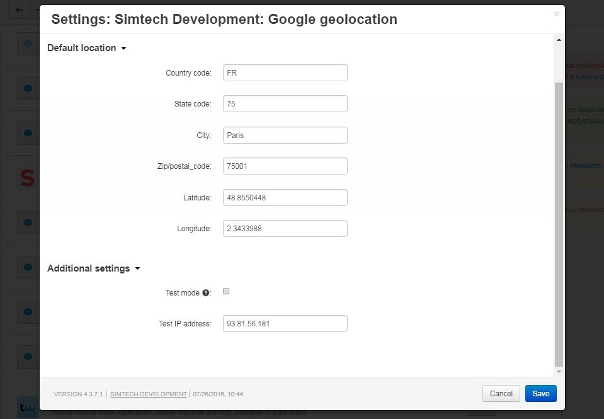Click the "Country code:" label
Screen dimensions: 604x419
click(188, 73)
